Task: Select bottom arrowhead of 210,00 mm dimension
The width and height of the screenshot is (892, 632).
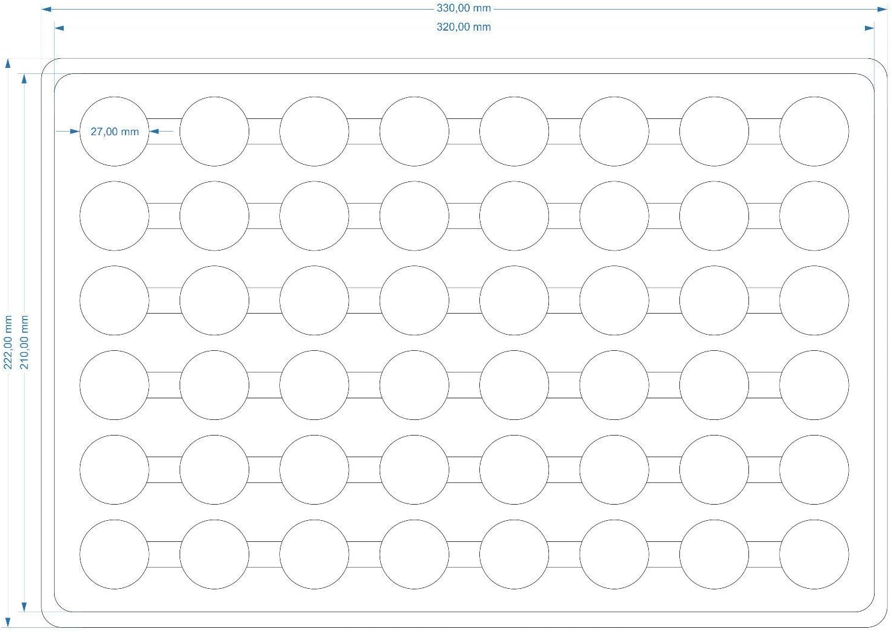Action: click(24, 607)
